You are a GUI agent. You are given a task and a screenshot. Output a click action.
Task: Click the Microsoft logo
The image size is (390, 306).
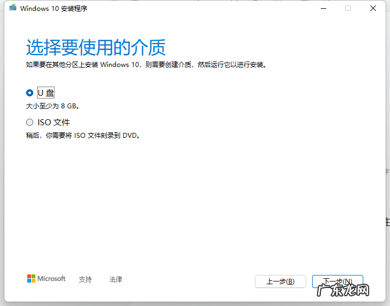46,279
